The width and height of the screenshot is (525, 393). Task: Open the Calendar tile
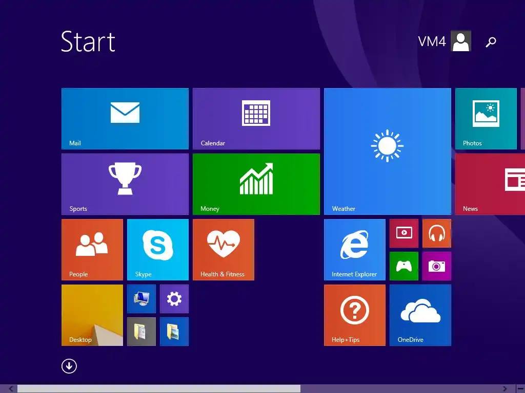pos(256,119)
